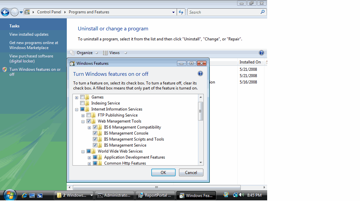Toggle World Wide Web Services checkbox
The height and width of the screenshot is (201, 360).
coord(88,151)
